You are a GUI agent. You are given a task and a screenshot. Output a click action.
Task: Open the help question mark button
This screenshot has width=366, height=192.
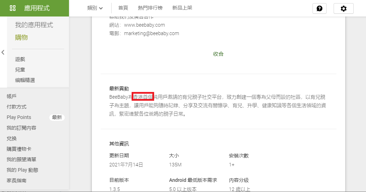pyautogui.click(x=319, y=8)
